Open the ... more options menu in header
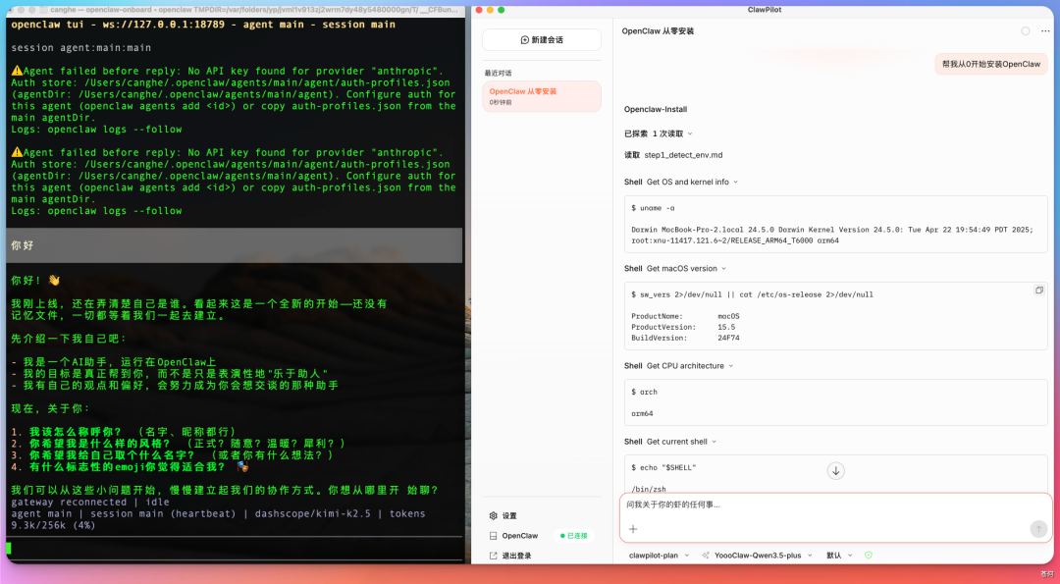Viewport: 1060px width, 584px height. [1043, 32]
